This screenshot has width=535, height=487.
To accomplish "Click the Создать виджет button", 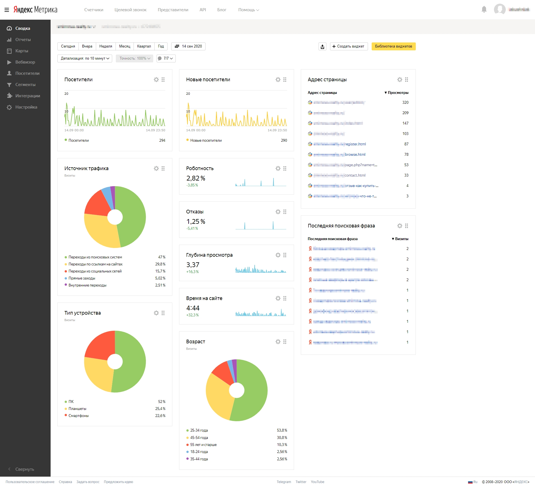I will click(349, 46).
